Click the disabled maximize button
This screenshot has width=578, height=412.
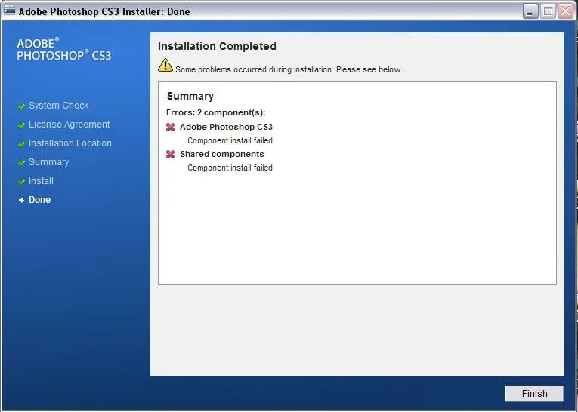(x=548, y=11)
